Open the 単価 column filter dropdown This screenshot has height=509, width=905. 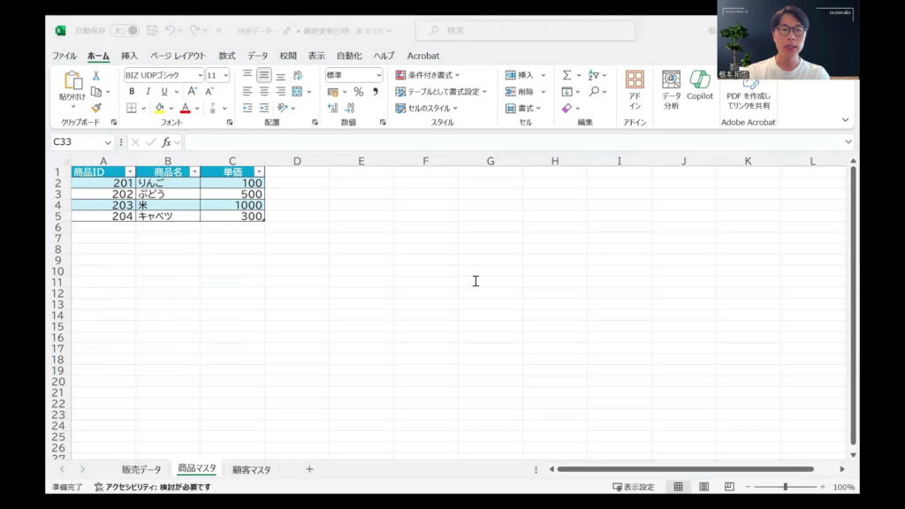point(258,172)
